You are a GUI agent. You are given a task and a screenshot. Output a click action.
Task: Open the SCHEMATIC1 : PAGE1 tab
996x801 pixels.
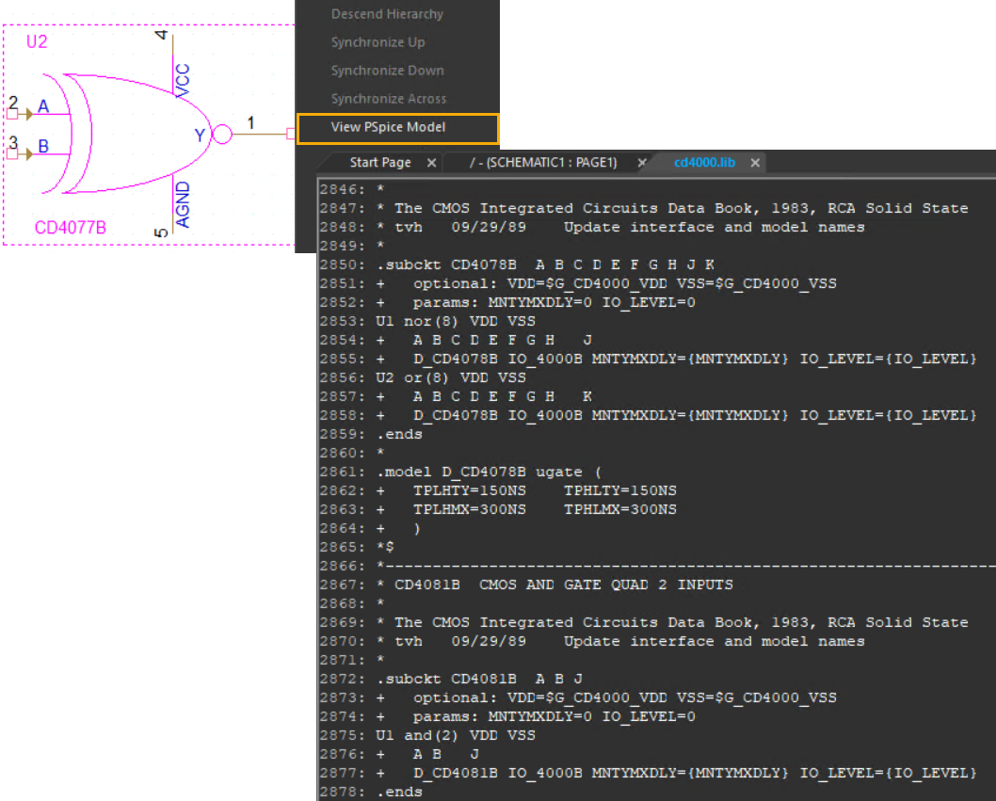(543, 163)
